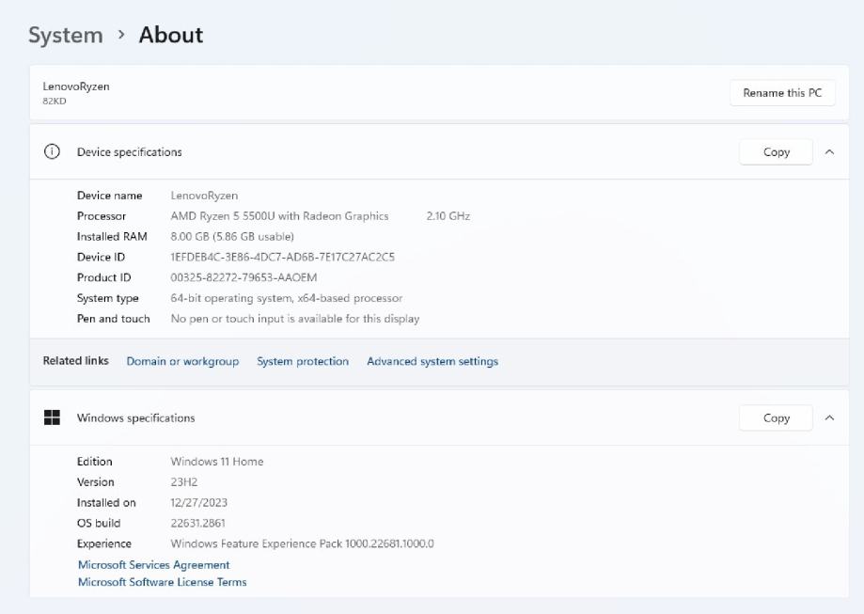
Task: Click the Device specifications header title
Action: pos(130,151)
